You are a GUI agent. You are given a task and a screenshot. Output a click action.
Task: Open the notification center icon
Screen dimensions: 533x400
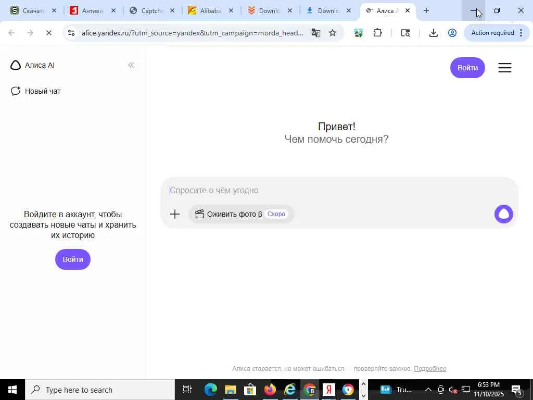517,390
